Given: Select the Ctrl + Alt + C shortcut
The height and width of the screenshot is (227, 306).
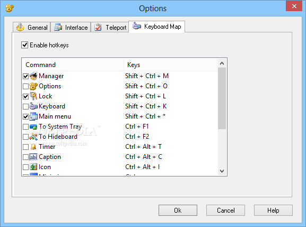Looking at the screenshot, I should coord(144,157).
